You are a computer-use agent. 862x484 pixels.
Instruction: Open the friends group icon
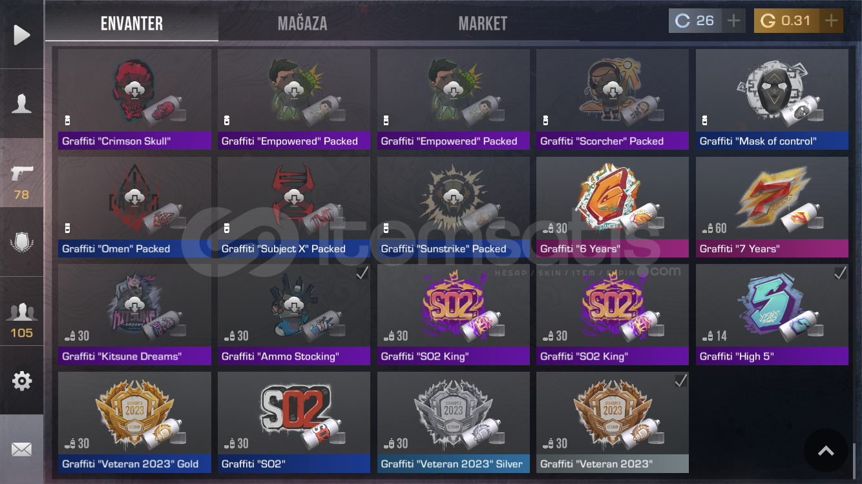pos(22,312)
